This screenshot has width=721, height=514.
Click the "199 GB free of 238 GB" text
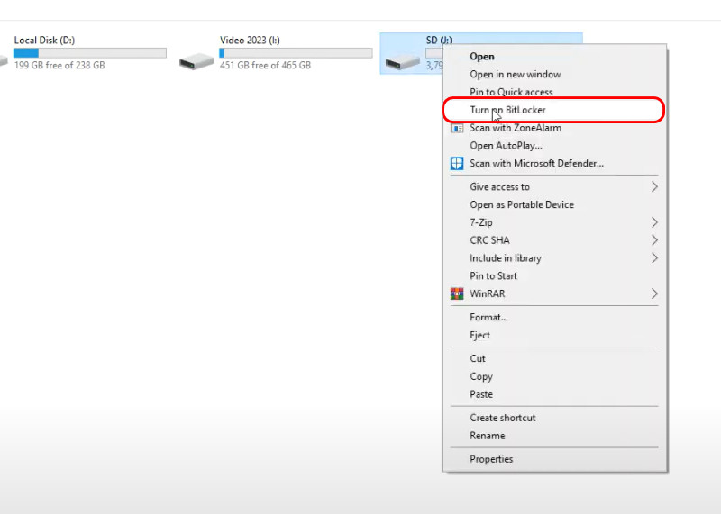click(x=59, y=65)
